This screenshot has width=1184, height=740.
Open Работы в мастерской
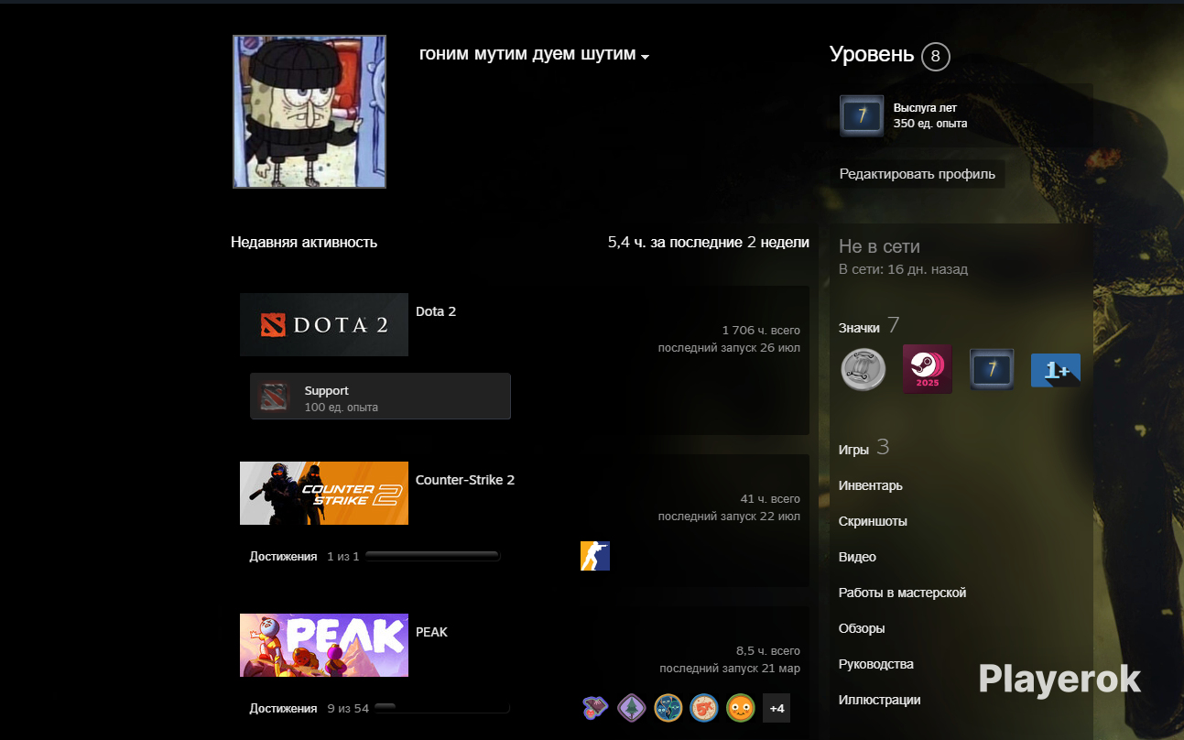point(902,593)
